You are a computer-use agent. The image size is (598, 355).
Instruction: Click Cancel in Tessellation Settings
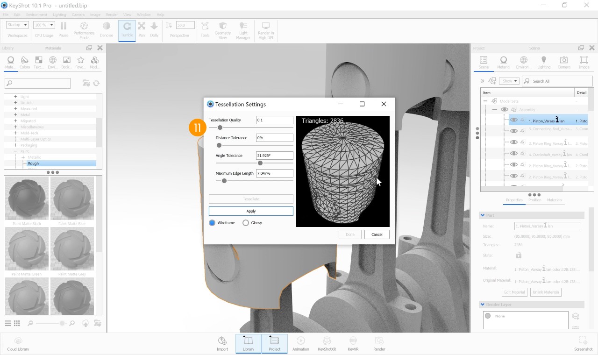(x=377, y=234)
